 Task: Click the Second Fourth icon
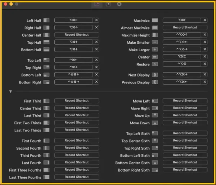[x=46, y=148]
